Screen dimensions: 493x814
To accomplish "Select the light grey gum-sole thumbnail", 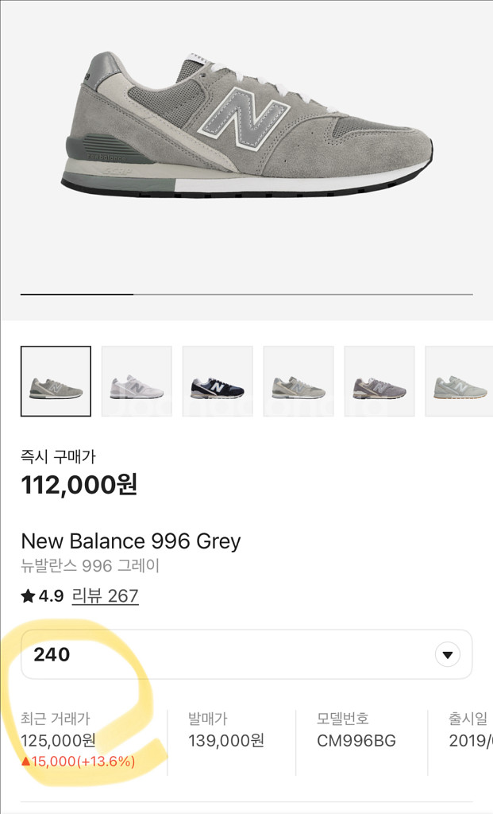I will coord(460,382).
